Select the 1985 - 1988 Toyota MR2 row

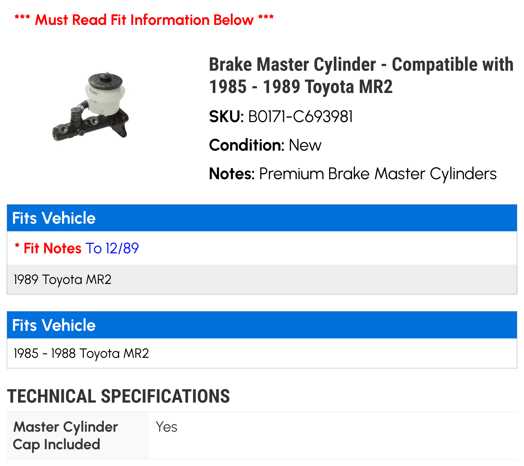coord(81,353)
